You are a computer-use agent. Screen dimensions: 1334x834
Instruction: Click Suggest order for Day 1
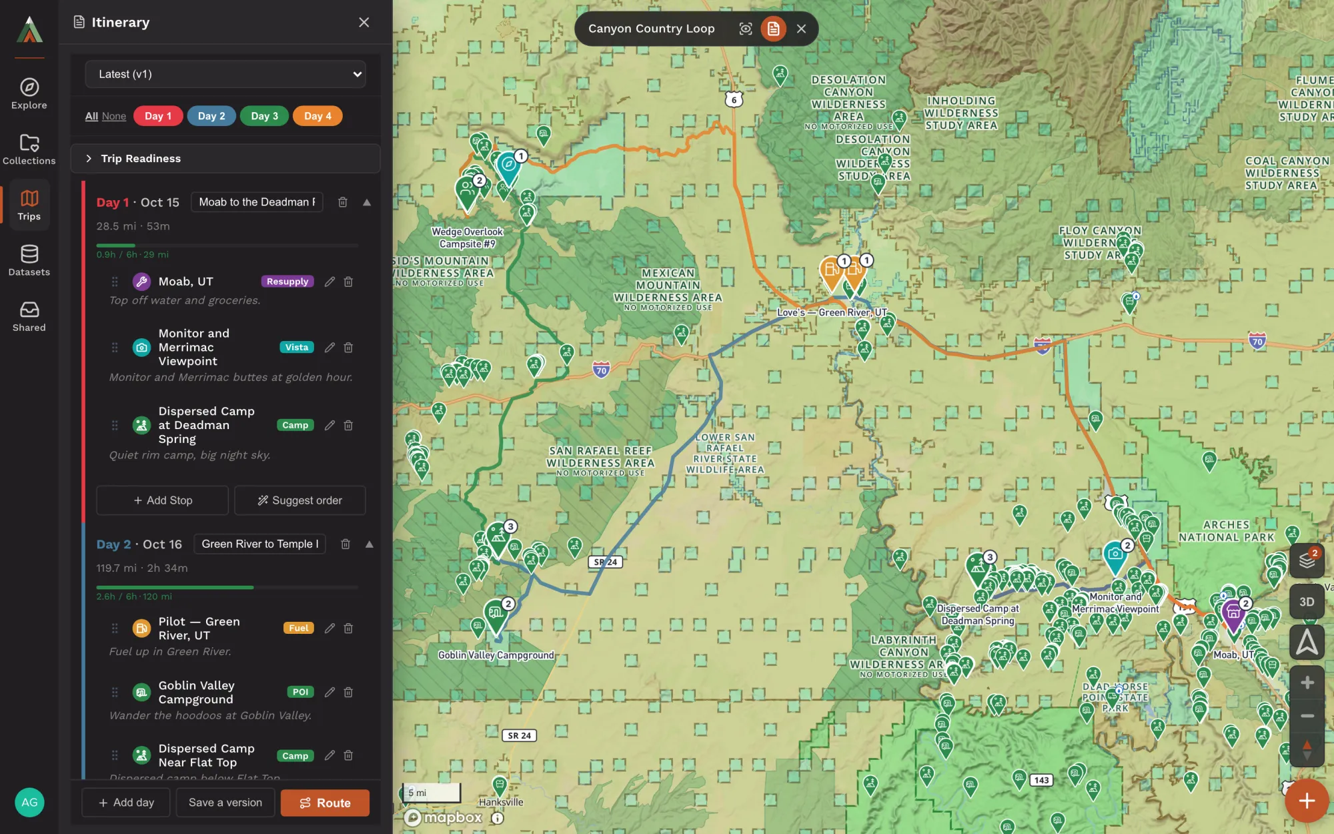(300, 500)
